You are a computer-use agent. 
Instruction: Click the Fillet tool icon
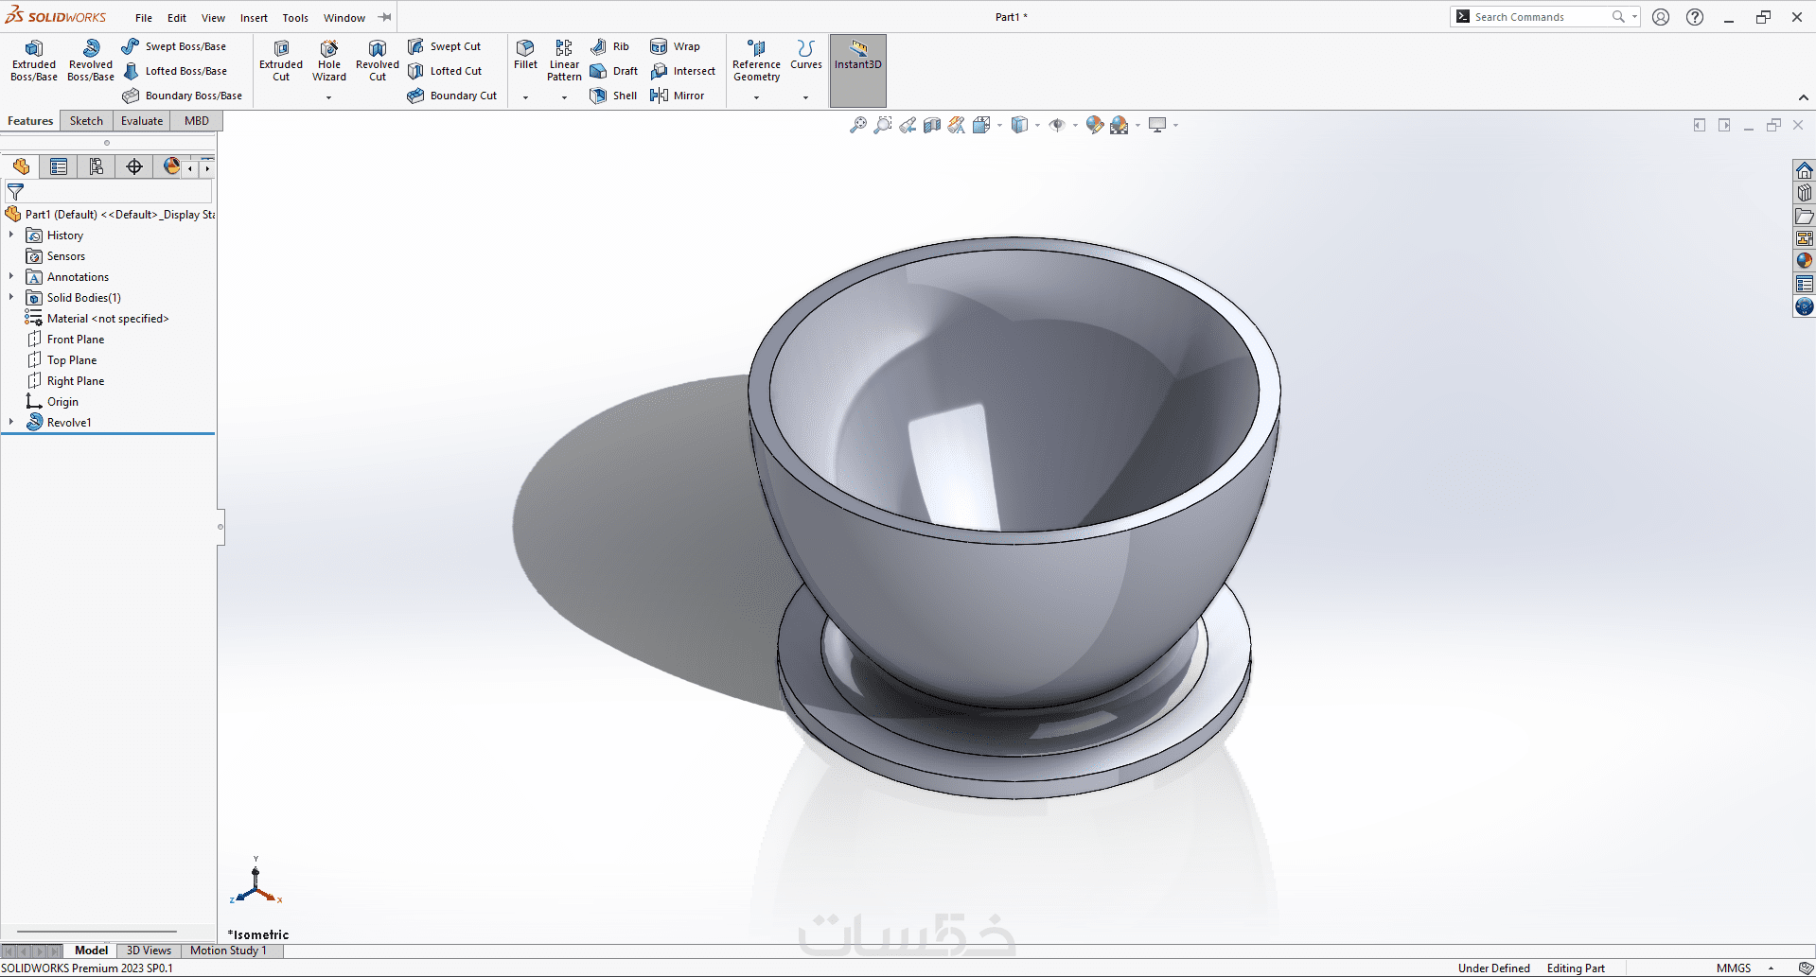click(525, 49)
